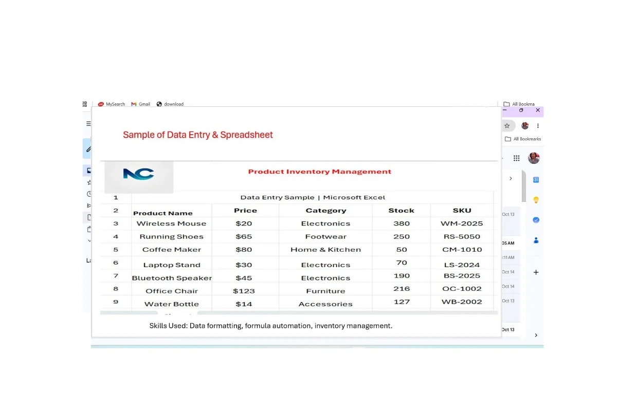Open Google Contacts in the side panel
617x411 pixels.
click(x=536, y=240)
